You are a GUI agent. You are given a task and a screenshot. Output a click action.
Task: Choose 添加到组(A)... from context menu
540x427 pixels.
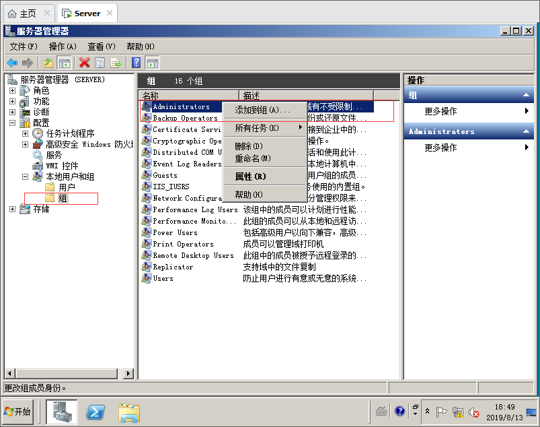pos(262,110)
